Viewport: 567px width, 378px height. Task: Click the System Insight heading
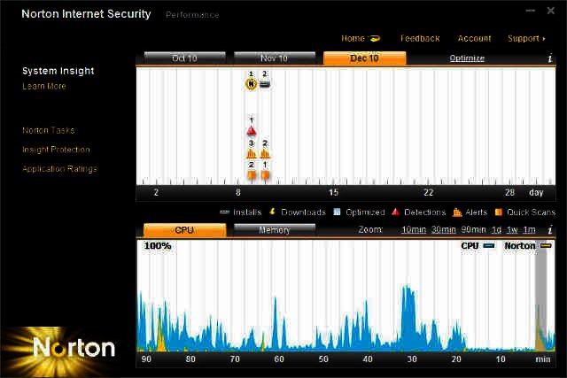[58, 71]
